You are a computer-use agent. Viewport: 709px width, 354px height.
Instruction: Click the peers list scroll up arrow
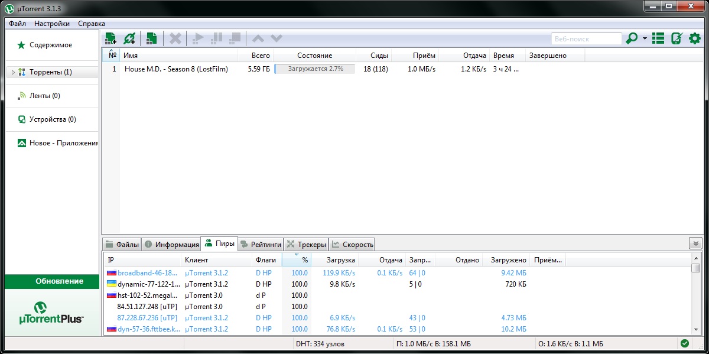coord(696,258)
